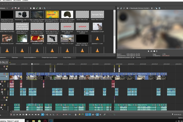The height and width of the screenshot is (122, 183).
Task: Expand the edit tool dropdown arrow in timeline toolbar
Action: click(x=45, y=115)
